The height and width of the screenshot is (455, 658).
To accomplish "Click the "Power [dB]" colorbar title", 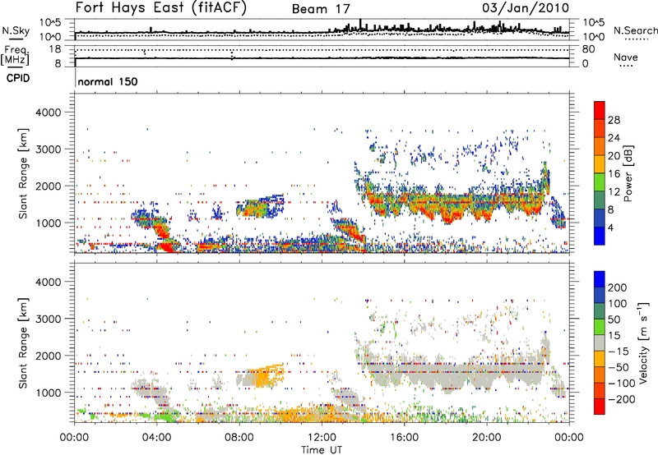I will coord(628,173).
